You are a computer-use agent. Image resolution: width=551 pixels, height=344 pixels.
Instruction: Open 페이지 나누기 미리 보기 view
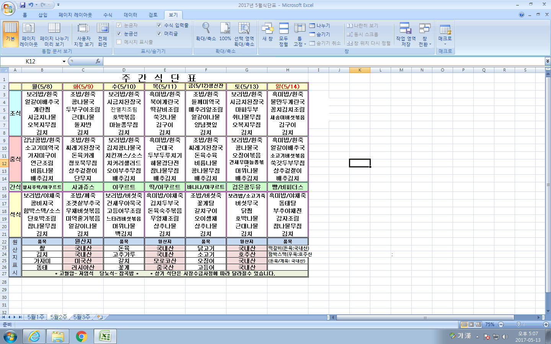pos(54,34)
